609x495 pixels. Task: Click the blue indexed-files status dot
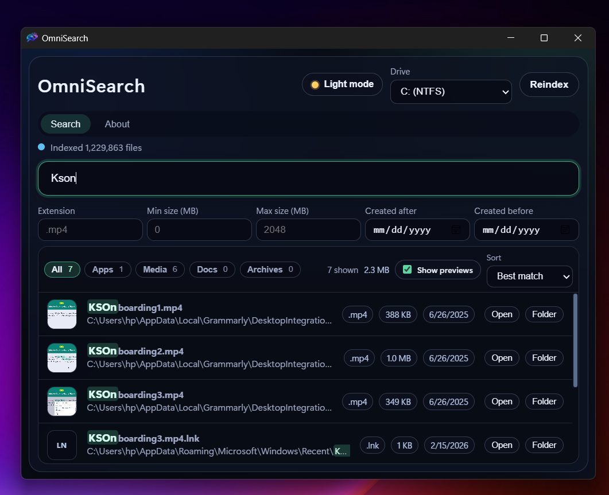coord(41,147)
